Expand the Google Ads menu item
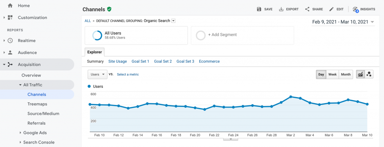The width and height of the screenshot is (384, 147). tap(35, 133)
